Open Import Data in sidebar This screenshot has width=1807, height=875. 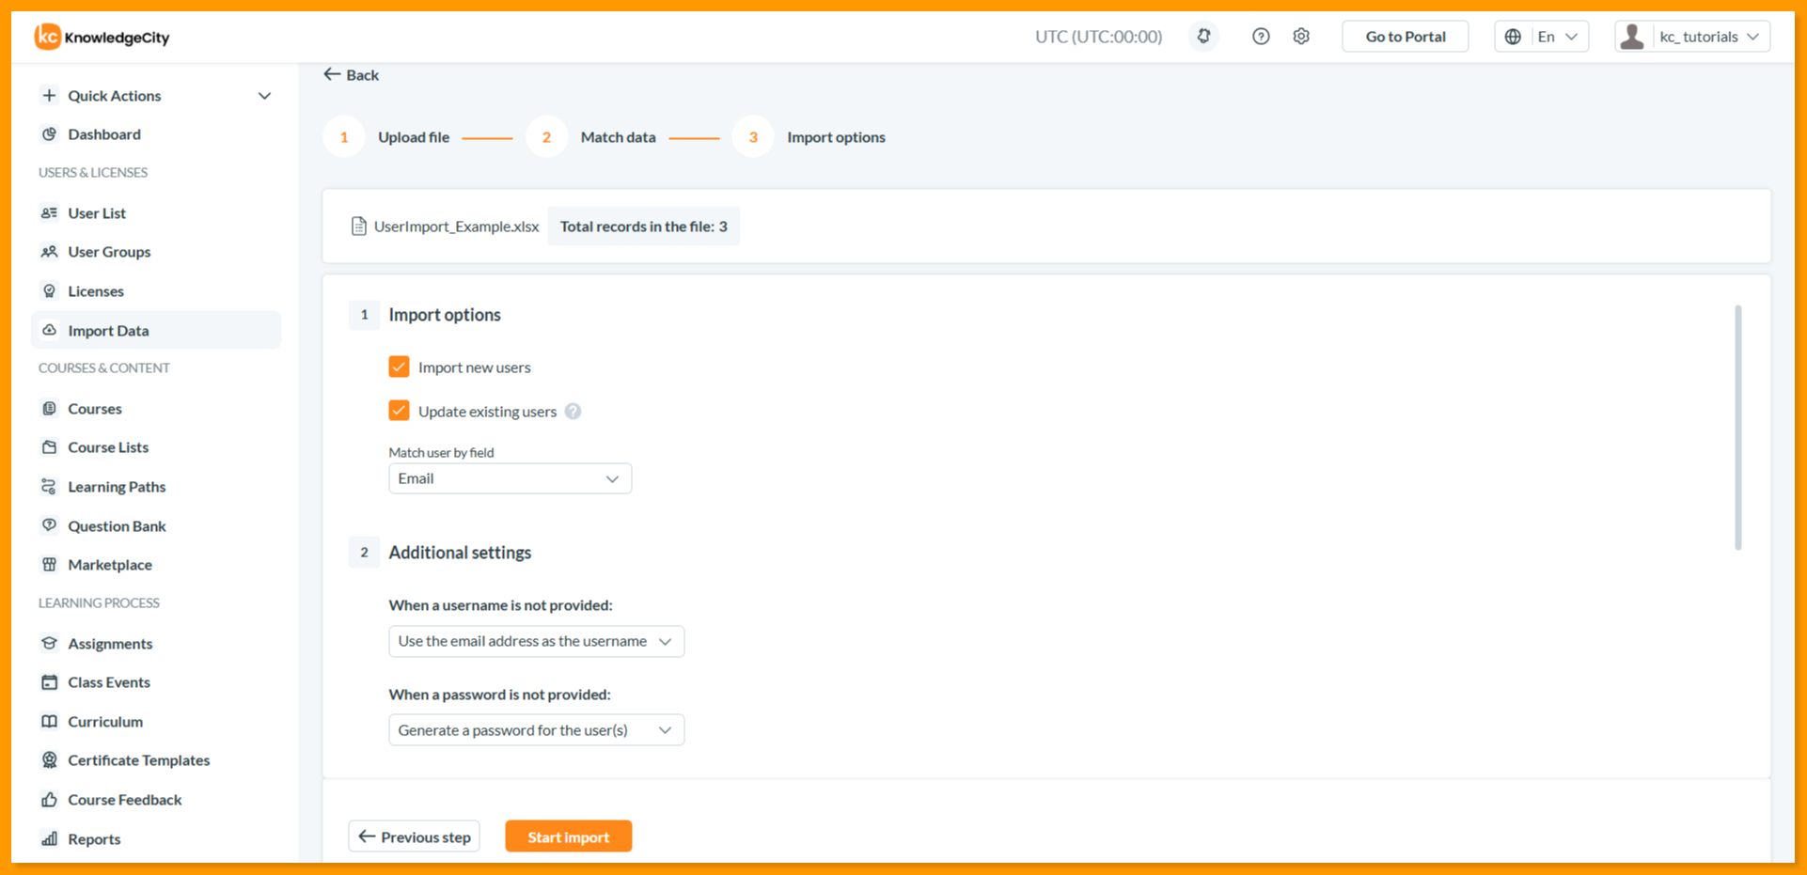tap(156, 331)
